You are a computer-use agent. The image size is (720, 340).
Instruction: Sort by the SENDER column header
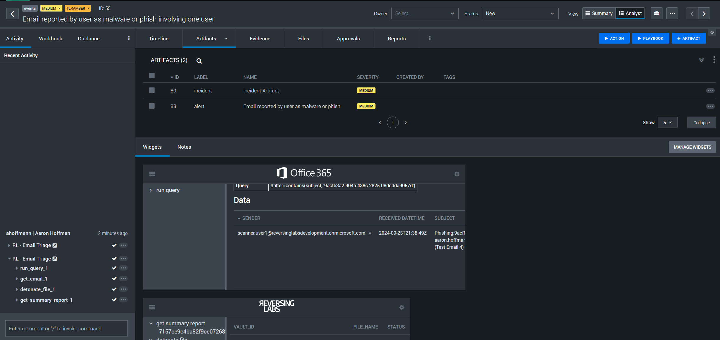(x=249, y=218)
